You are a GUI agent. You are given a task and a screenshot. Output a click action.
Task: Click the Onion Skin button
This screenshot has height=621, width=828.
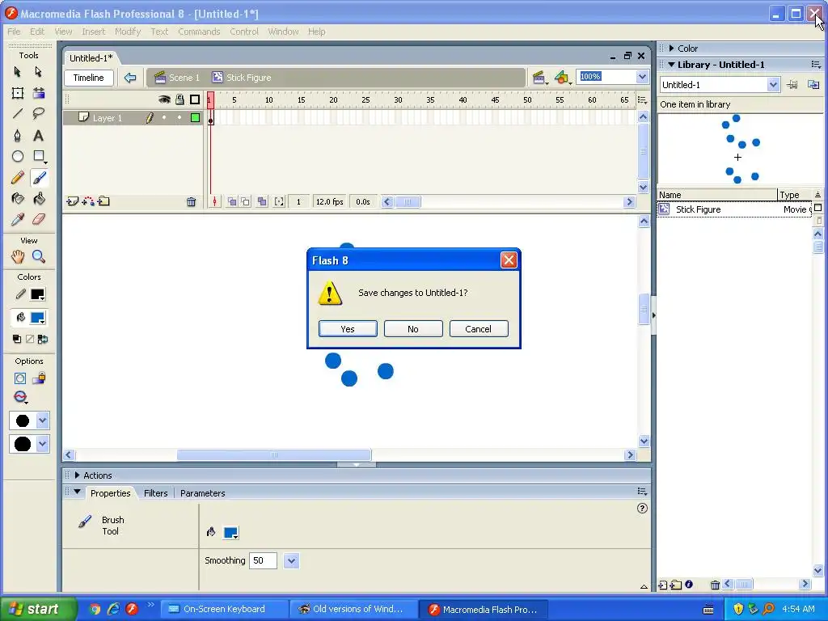[232, 201]
